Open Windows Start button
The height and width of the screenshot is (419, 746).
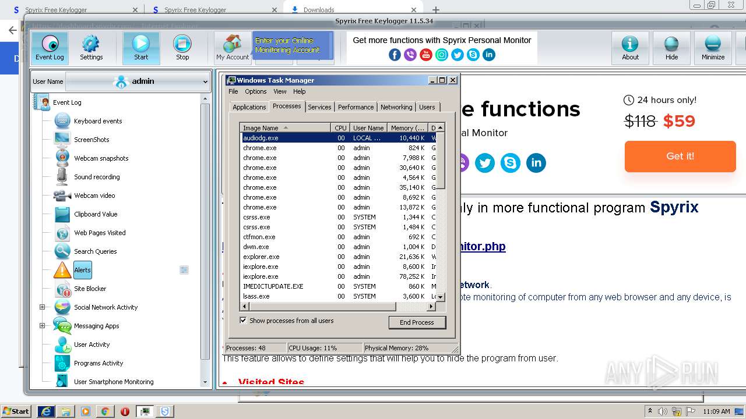tap(16, 411)
